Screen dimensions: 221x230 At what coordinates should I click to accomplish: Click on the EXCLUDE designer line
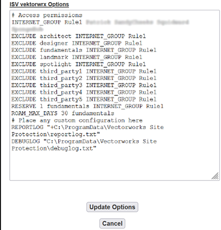[77, 43]
